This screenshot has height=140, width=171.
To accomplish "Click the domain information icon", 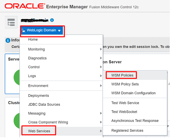I will click(x=52, y=20).
